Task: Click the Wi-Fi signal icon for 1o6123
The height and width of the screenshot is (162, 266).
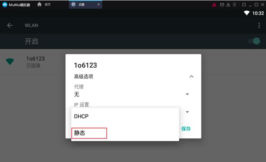Action: click(10, 62)
